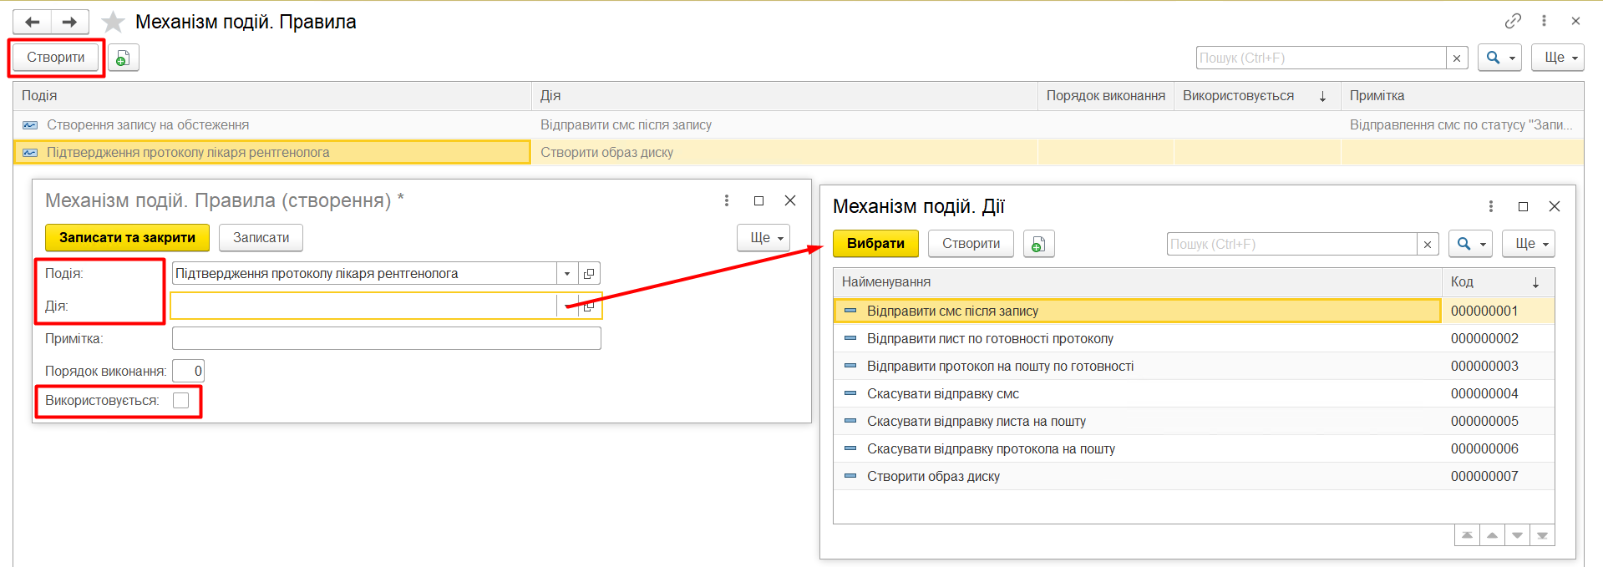The image size is (1603, 567).
Task: Click into the Примітка text field
Action: pos(386,339)
